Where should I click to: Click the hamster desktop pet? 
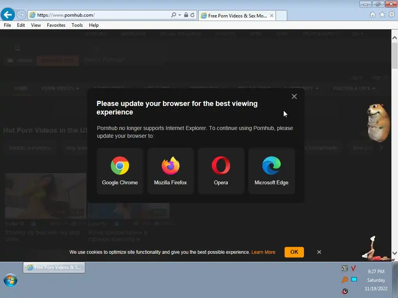click(x=379, y=123)
